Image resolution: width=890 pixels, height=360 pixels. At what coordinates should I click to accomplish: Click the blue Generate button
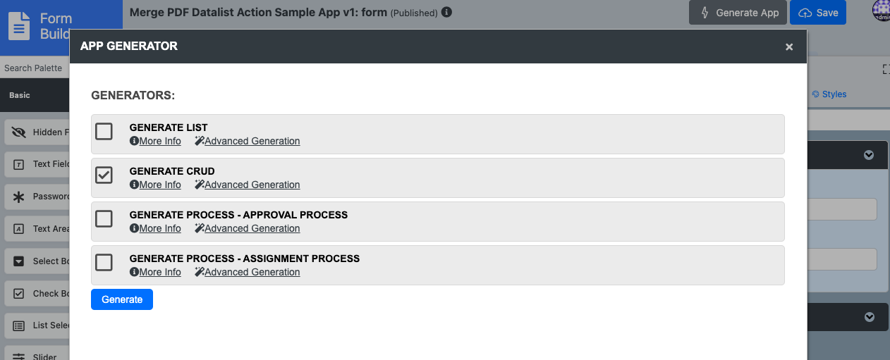(122, 299)
